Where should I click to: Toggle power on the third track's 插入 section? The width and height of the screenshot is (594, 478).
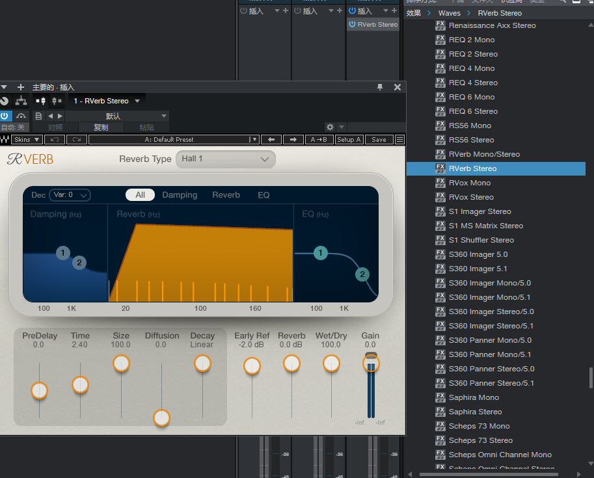coord(353,10)
